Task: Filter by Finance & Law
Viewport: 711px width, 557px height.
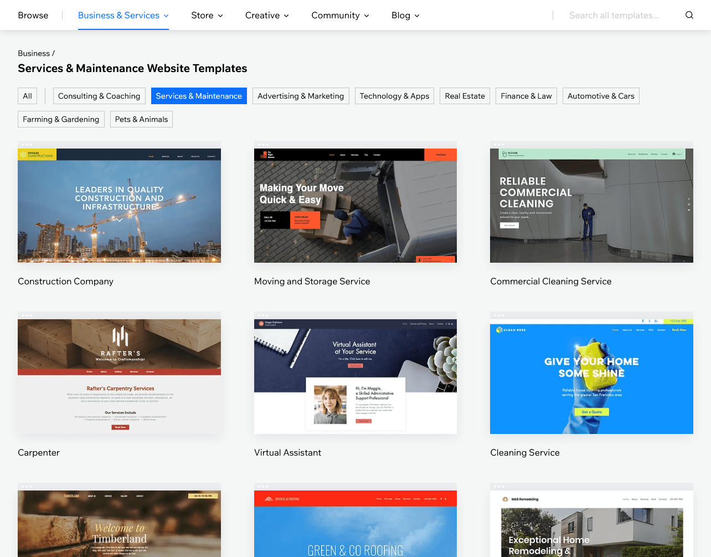Action: pos(526,96)
